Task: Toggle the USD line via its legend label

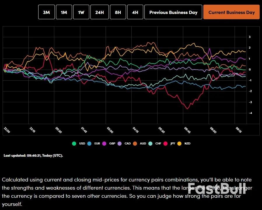Action: [82, 143]
